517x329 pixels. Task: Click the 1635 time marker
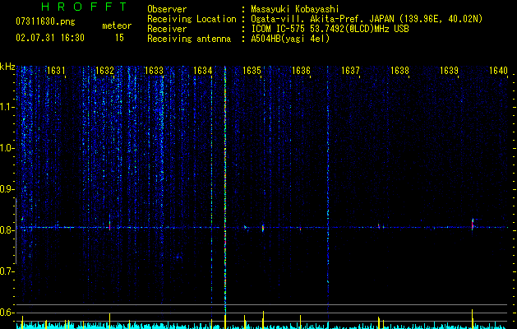click(252, 71)
